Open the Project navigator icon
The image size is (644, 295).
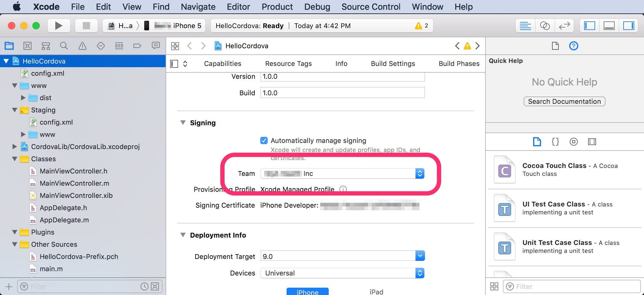click(x=9, y=46)
